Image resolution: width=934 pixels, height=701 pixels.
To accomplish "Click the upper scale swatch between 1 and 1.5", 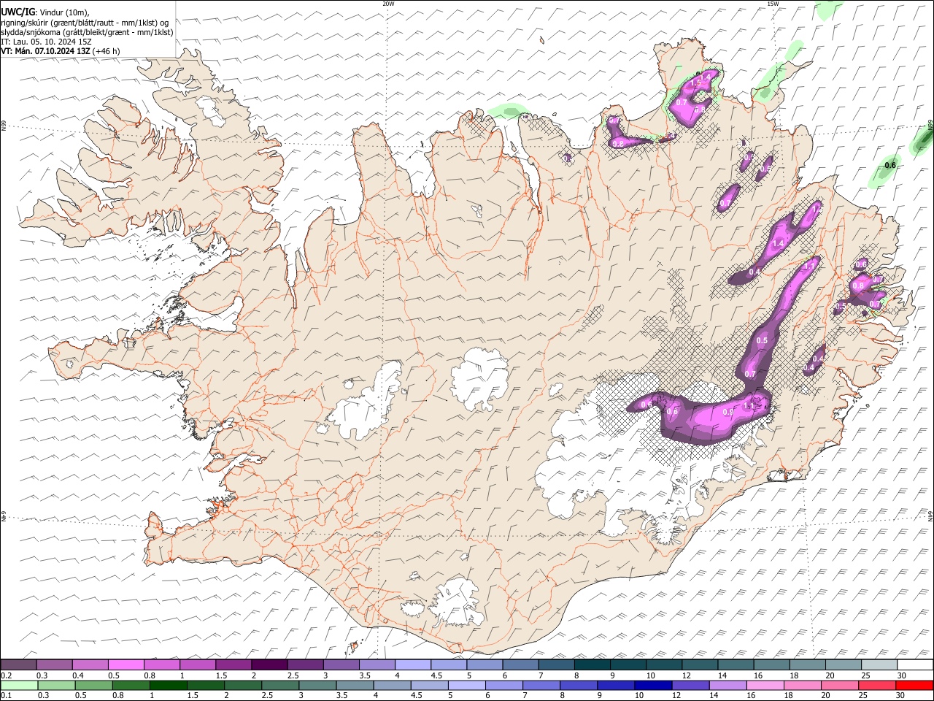I will coord(197,664).
